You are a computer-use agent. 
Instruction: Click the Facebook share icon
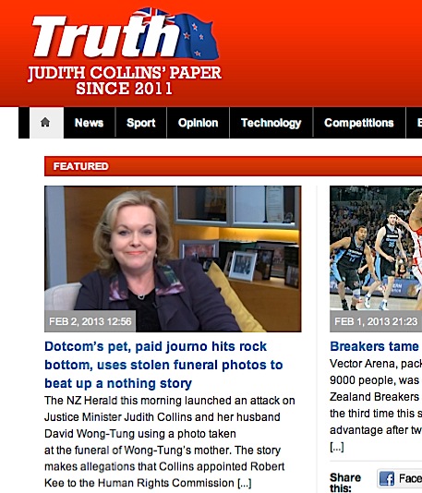click(387, 479)
